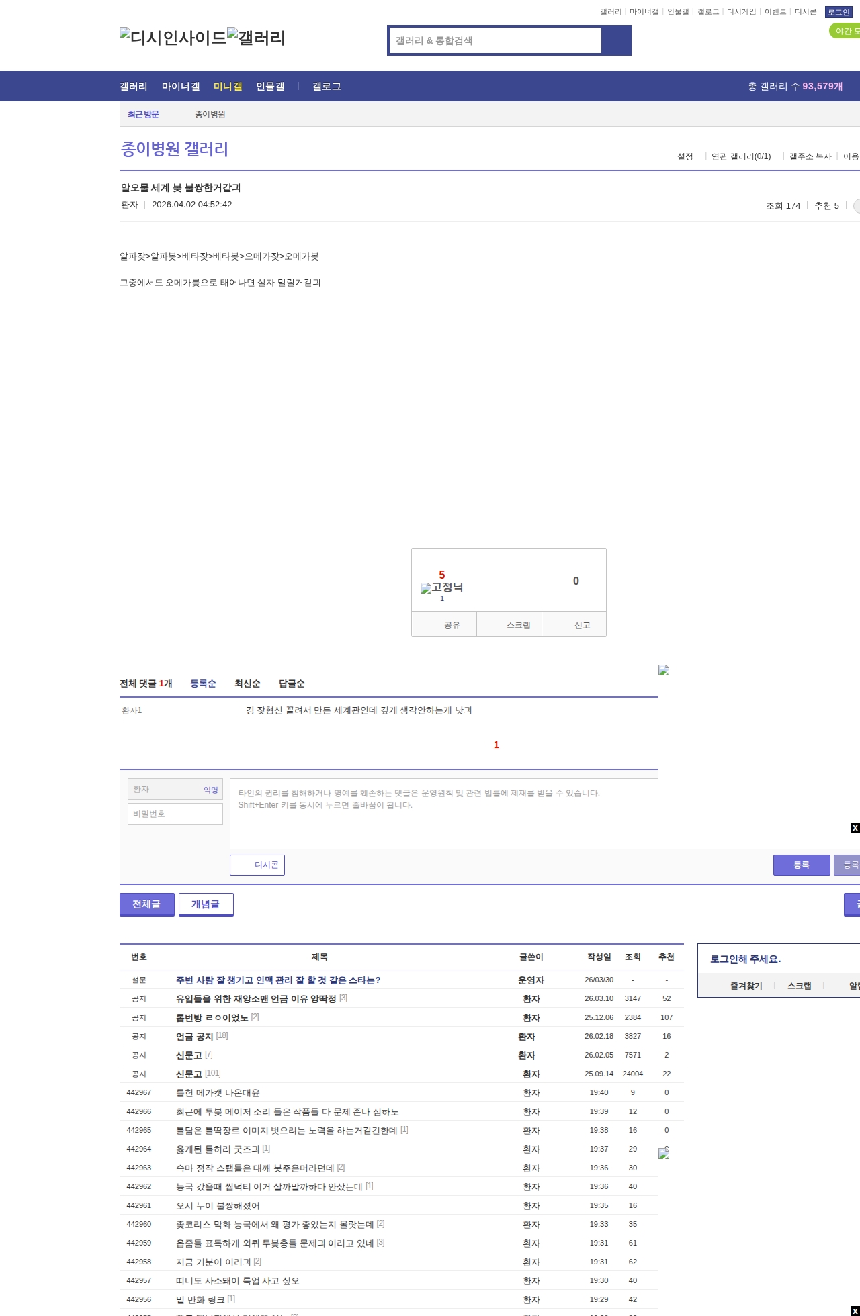Open post 442967 틀헌 메가캣 나온대윤
Image resolution: width=860 pixels, height=1316 pixels.
[218, 1093]
